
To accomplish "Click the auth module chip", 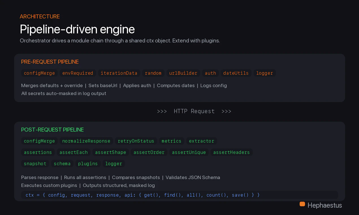I will click(211, 73).
